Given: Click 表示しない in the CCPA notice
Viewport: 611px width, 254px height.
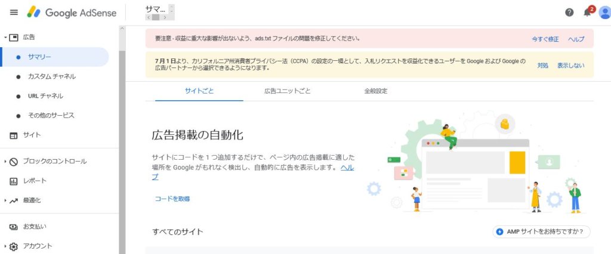Looking at the screenshot, I should tap(571, 66).
